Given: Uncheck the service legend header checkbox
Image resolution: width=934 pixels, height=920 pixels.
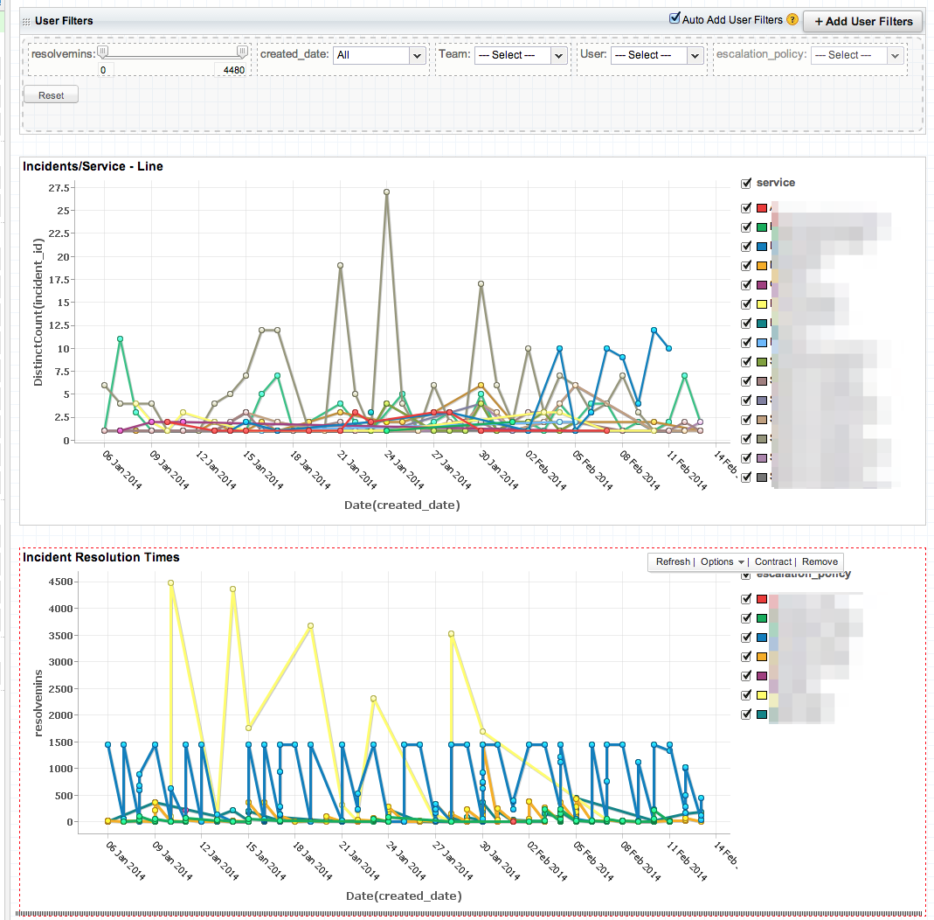Looking at the screenshot, I should click(x=746, y=184).
